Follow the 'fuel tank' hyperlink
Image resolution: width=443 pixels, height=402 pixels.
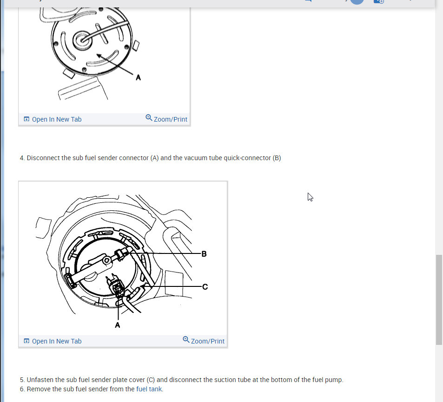[x=149, y=389]
